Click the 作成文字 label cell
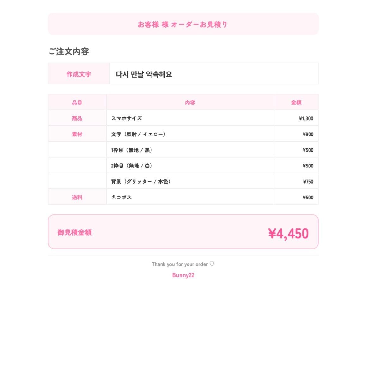Image resolution: width=369 pixels, height=365 pixels. [79, 73]
